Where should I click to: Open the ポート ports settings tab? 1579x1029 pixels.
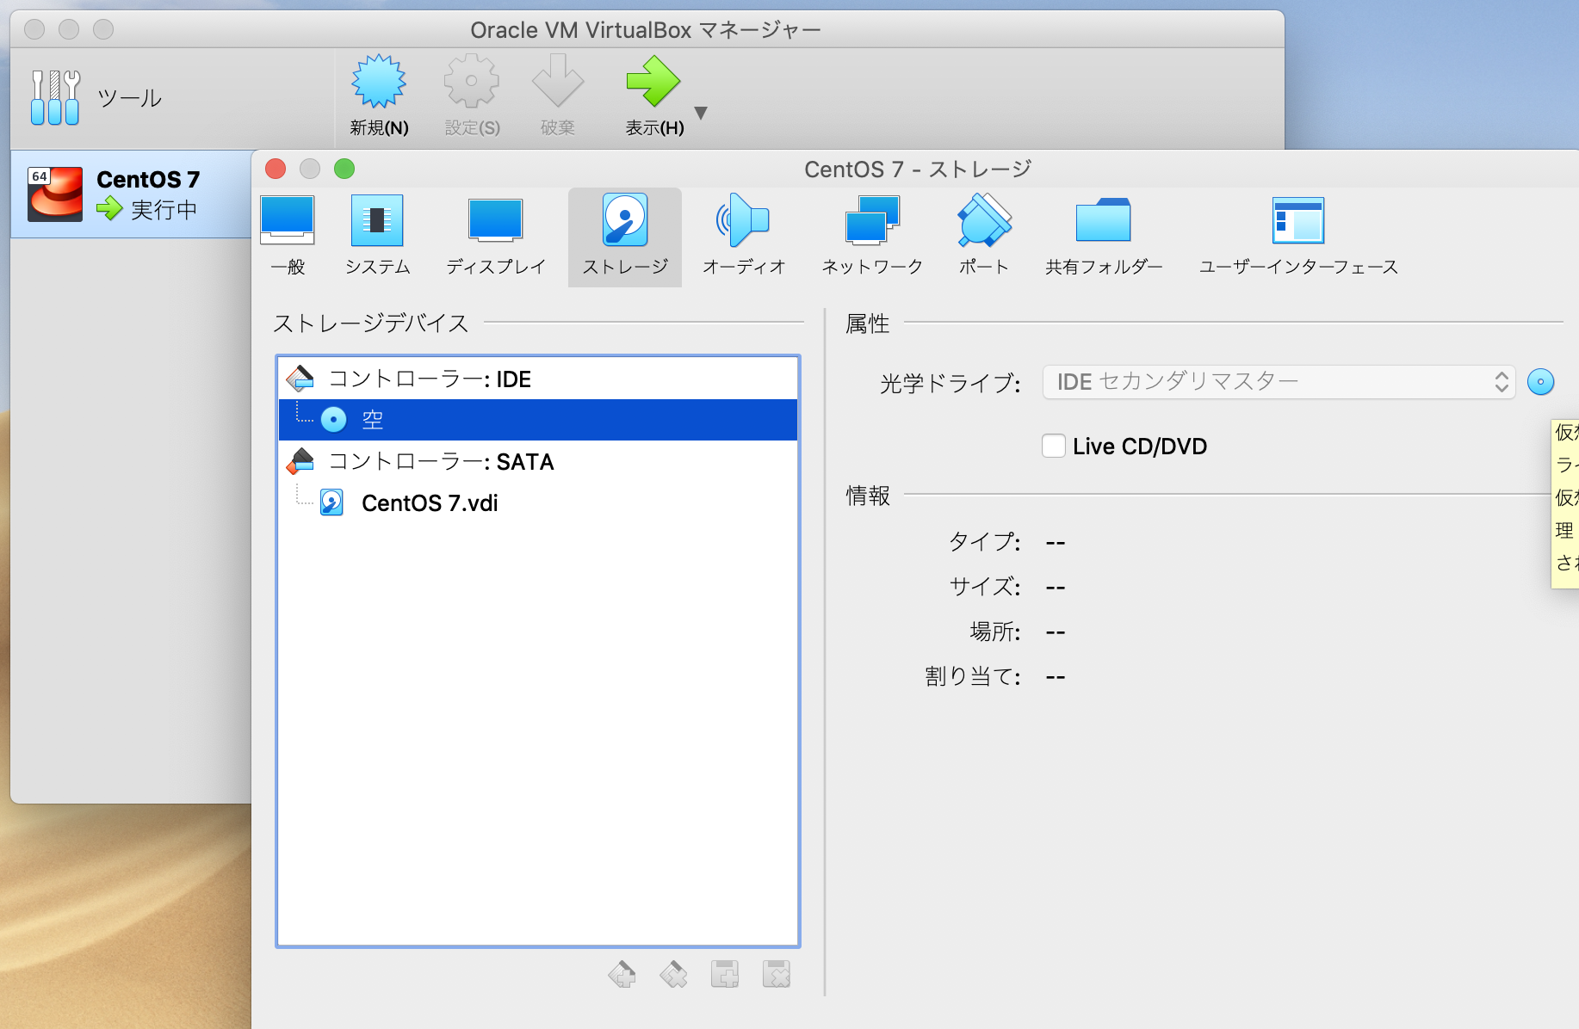point(984,236)
